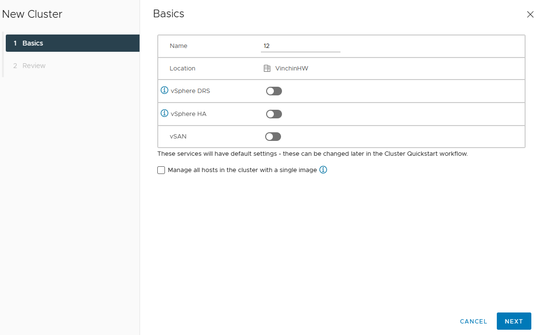Click the vSAN label
539x335 pixels.
click(x=178, y=137)
